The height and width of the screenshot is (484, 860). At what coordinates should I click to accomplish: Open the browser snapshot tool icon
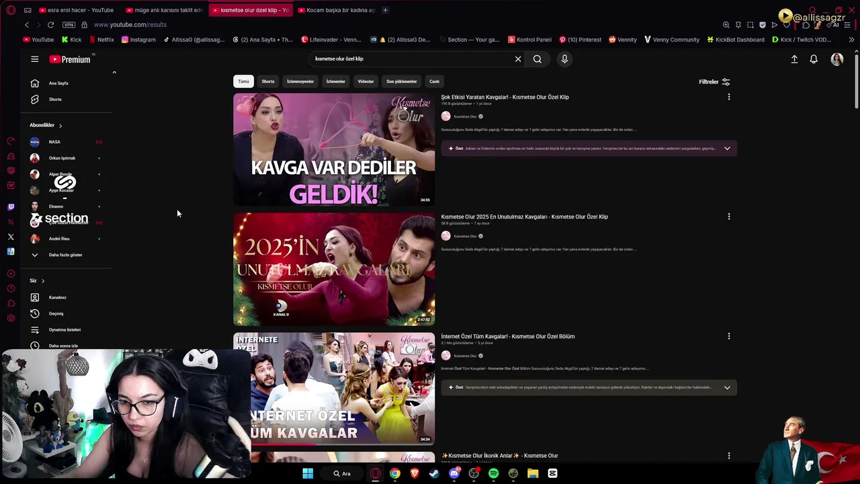pyautogui.click(x=750, y=25)
